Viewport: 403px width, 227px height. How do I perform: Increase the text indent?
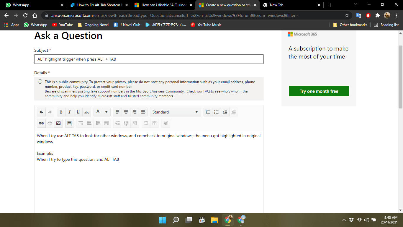(225, 112)
